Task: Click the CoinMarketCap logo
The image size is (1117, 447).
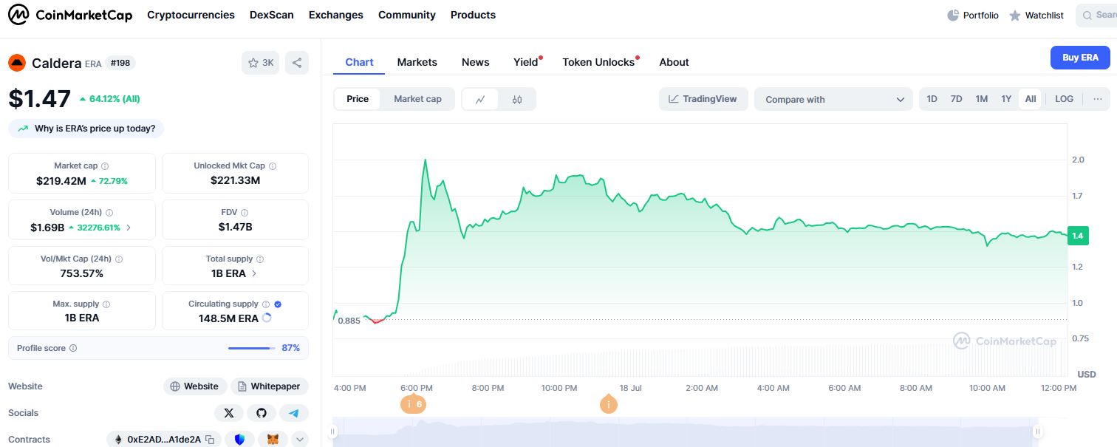Action: pyautogui.click(x=70, y=15)
